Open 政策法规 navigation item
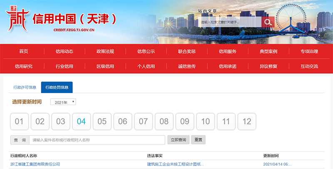This screenshot has width=333, height=169. click(x=105, y=51)
